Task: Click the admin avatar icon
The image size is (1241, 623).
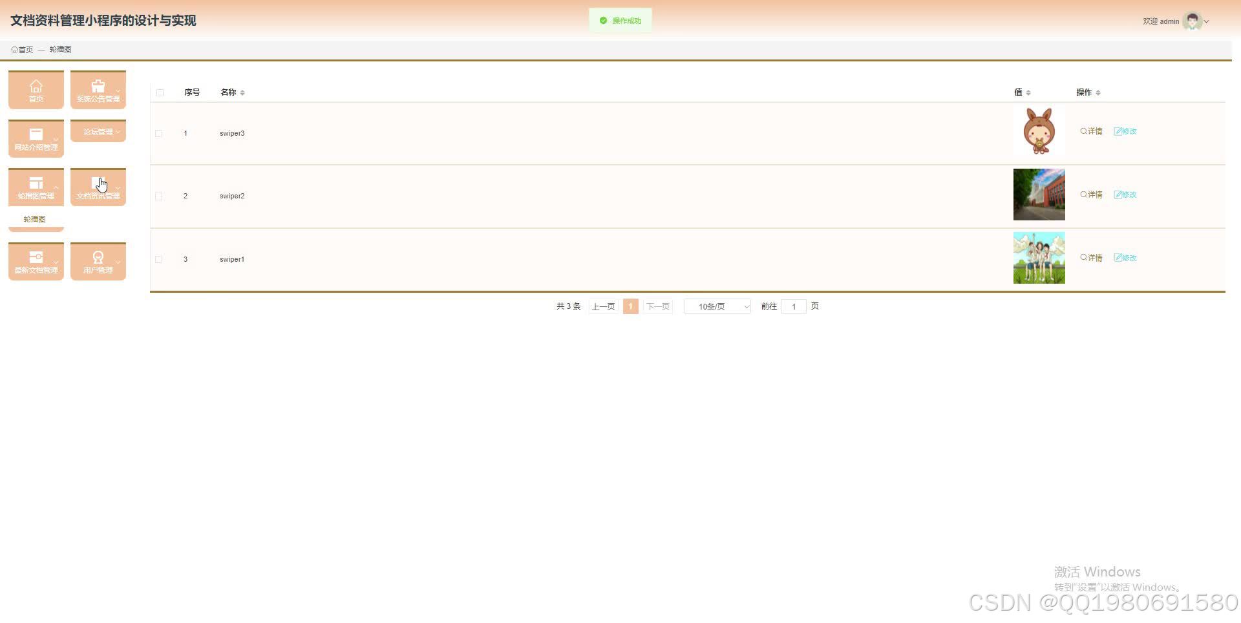Action: [x=1192, y=21]
